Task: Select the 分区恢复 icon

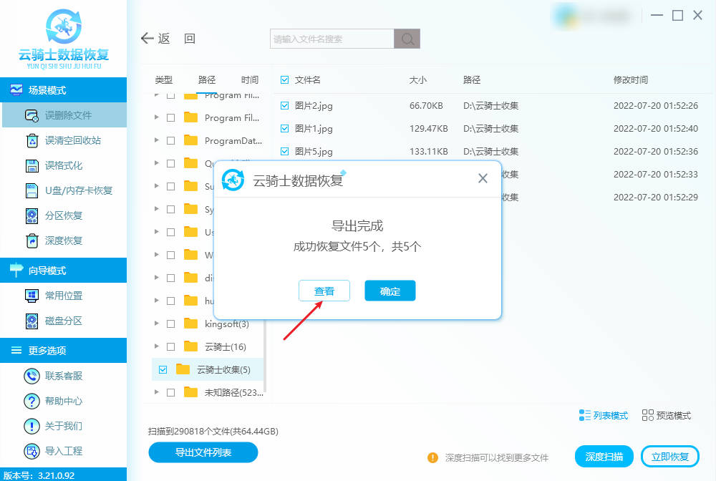Action: pos(32,216)
